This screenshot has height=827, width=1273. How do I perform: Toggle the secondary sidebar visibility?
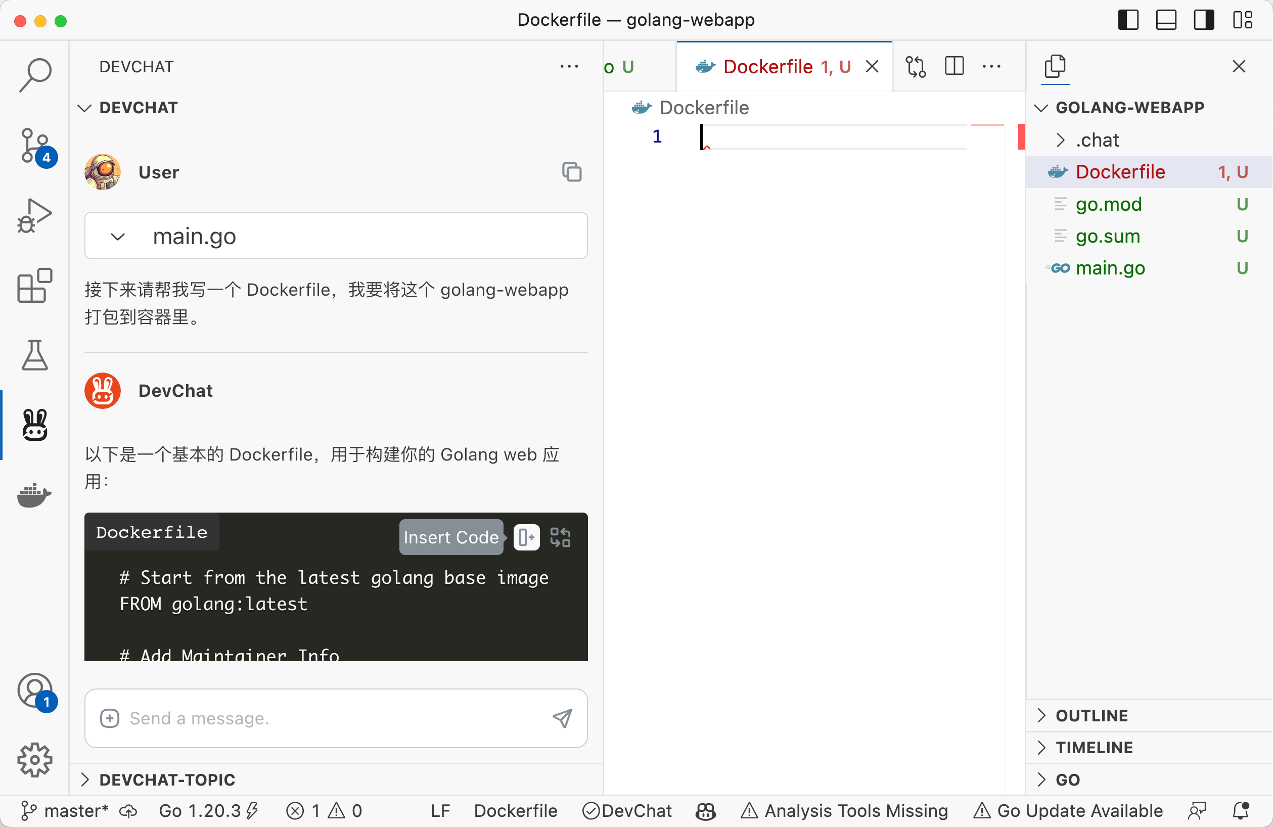[x=1204, y=20]
